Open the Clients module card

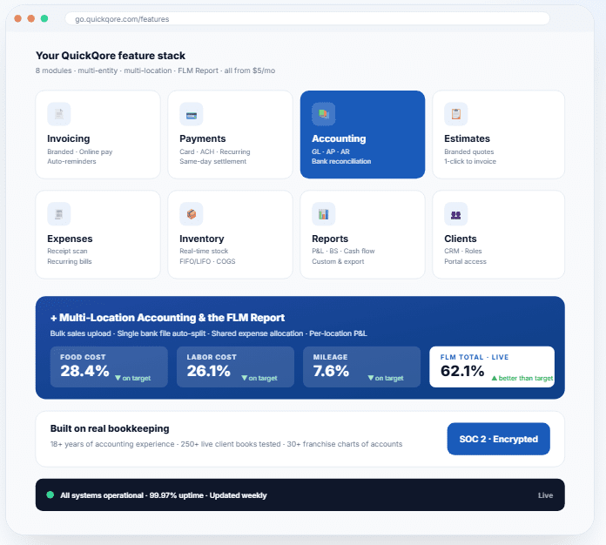coord(499,234)
